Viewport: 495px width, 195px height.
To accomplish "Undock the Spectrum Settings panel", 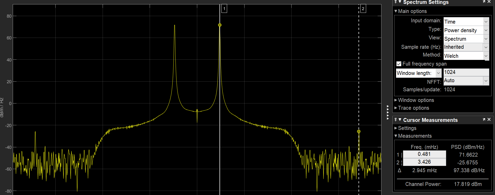I will coord(484,2).
